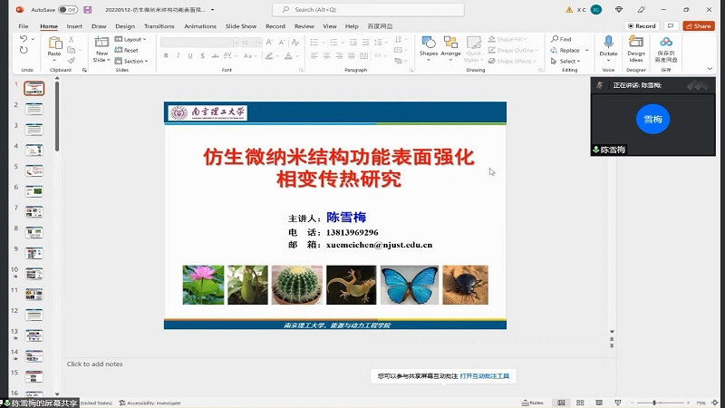
Task: Click the zoom slider handle
Action: tap(654, 403)
